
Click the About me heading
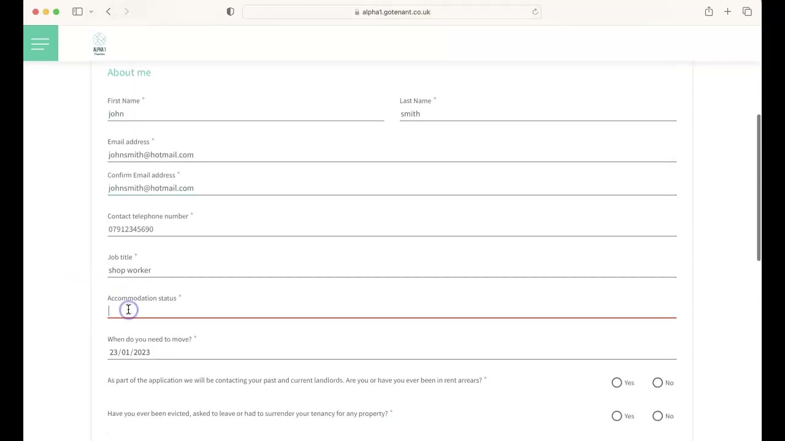click(x=129, y=72)
